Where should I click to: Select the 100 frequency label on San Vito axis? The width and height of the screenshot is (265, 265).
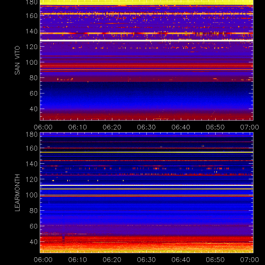pos(31,62)
